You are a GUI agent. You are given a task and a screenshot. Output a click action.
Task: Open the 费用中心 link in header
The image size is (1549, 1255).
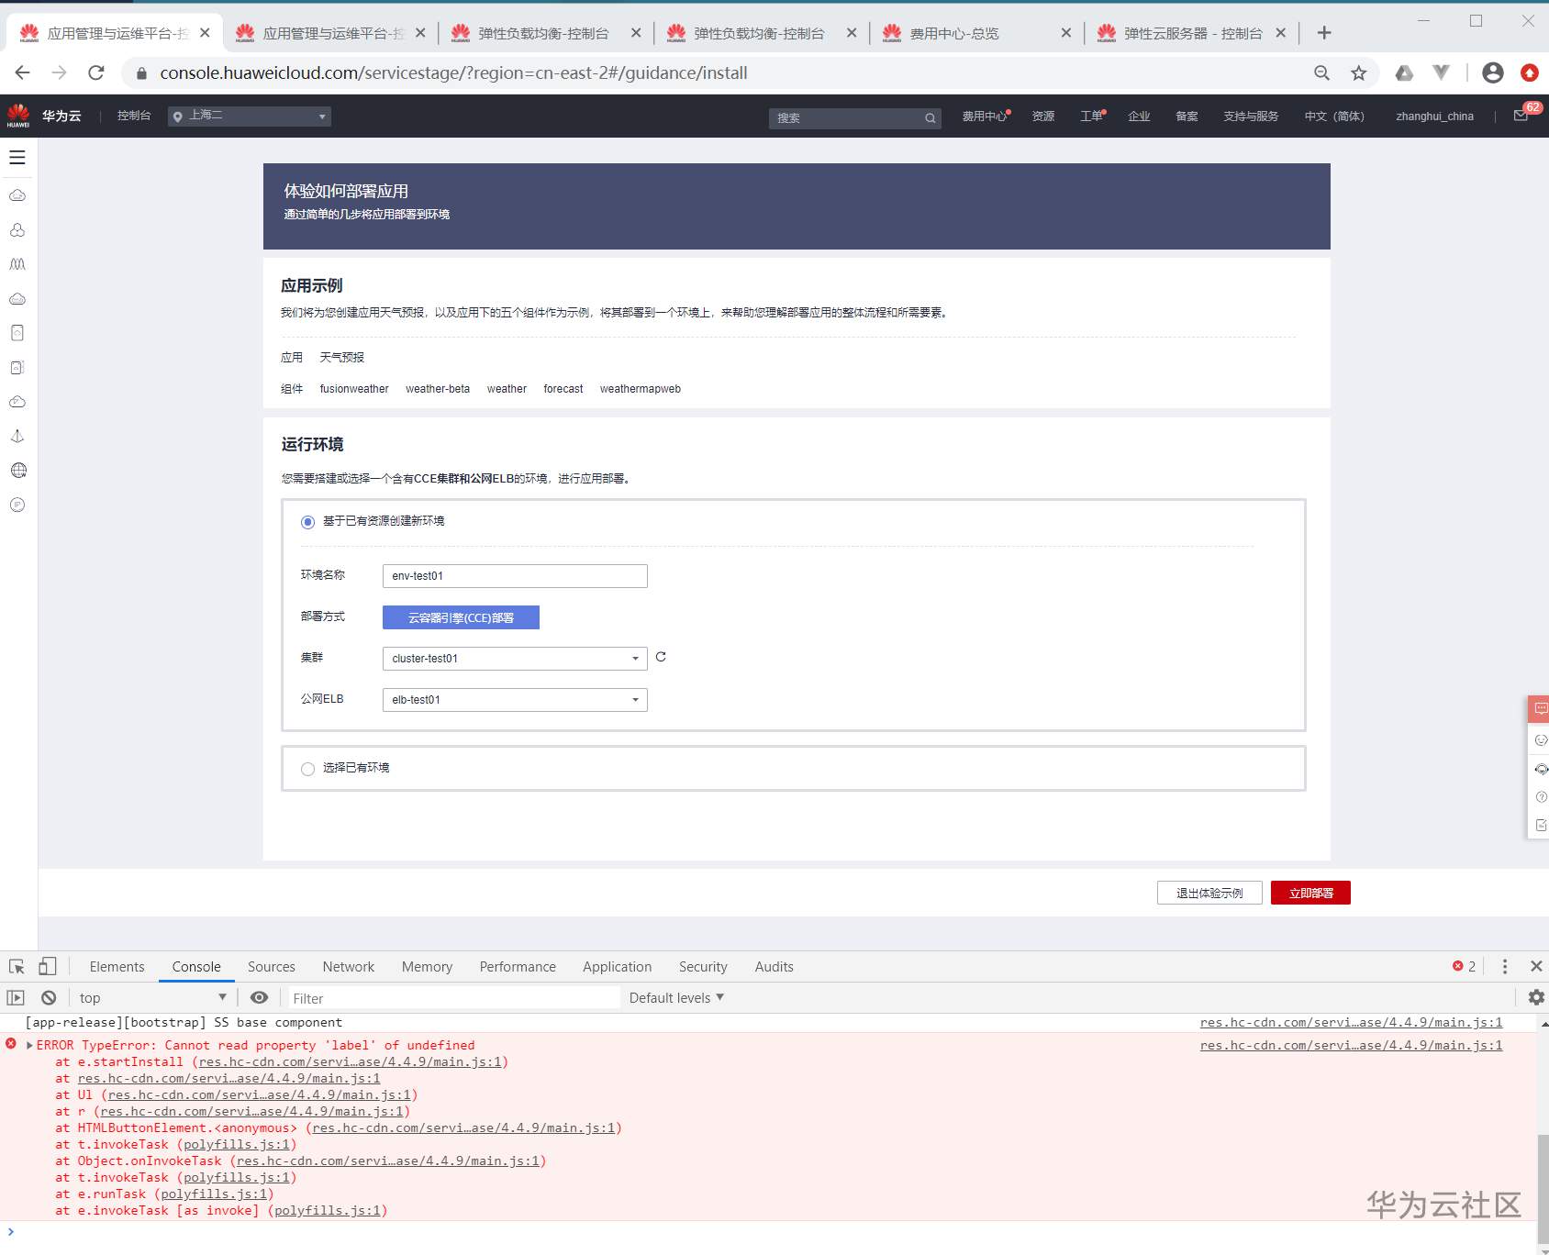click(x=985, y=117)
